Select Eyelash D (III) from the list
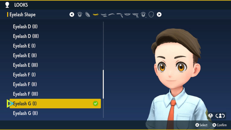The height and width of the screenshot is (130, 231). 26,36
